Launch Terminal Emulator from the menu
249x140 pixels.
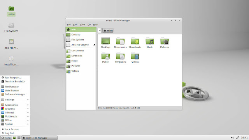click(15, 81)
